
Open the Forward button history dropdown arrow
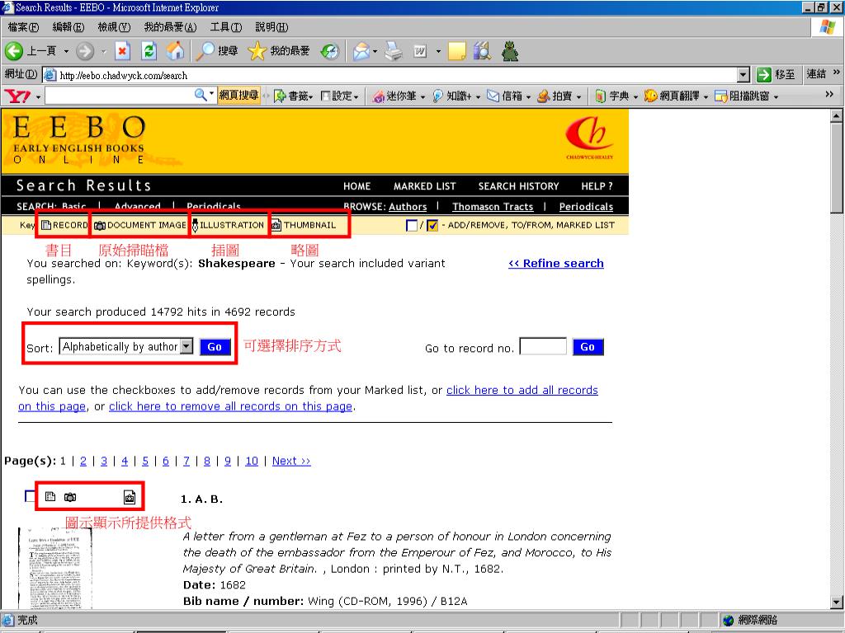[103, 52]
